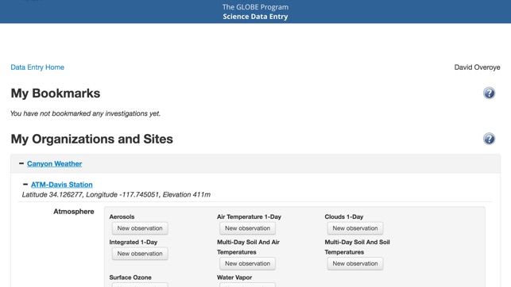511x287 pixels.
Task: Create new Integrated 1-Day observation
Action: 140,254
